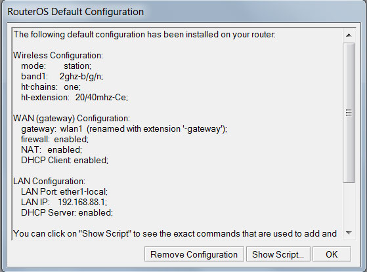
Task: Click the gateway wlan1 text line
Action: [x=124, y=128]
